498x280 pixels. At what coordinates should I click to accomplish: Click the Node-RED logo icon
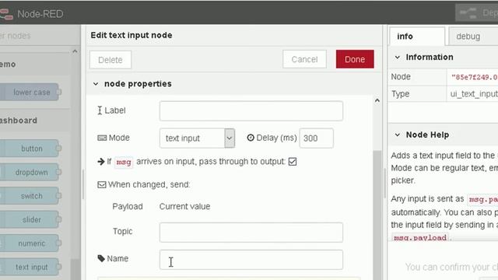tap(6, 14)
